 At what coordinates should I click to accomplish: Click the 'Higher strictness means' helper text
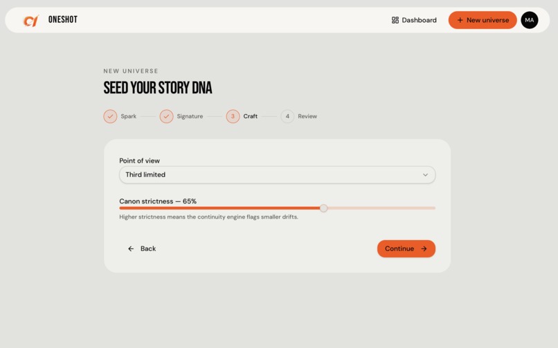[x=208, y=217]
